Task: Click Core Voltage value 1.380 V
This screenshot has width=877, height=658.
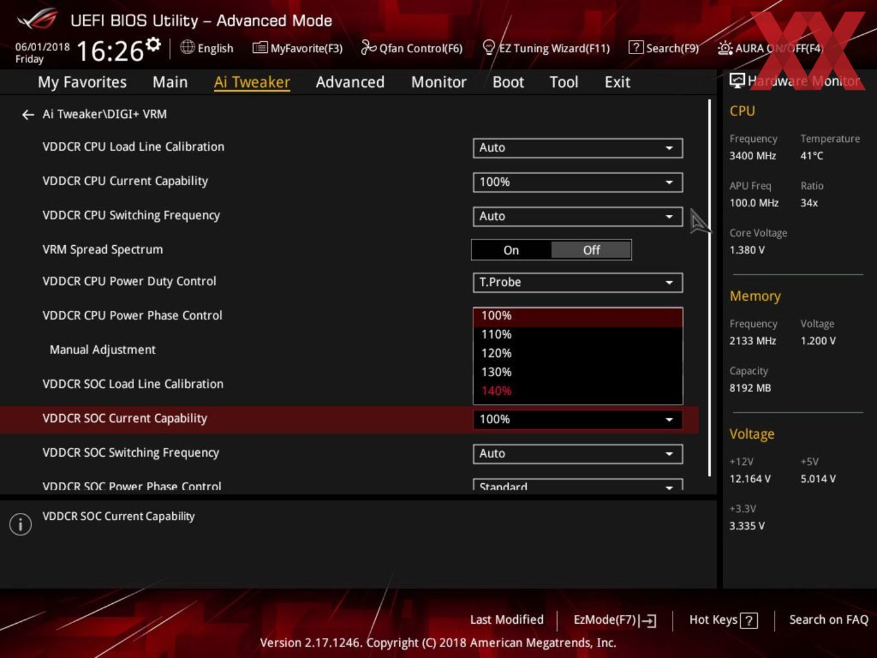Action: tap(747, 250)
